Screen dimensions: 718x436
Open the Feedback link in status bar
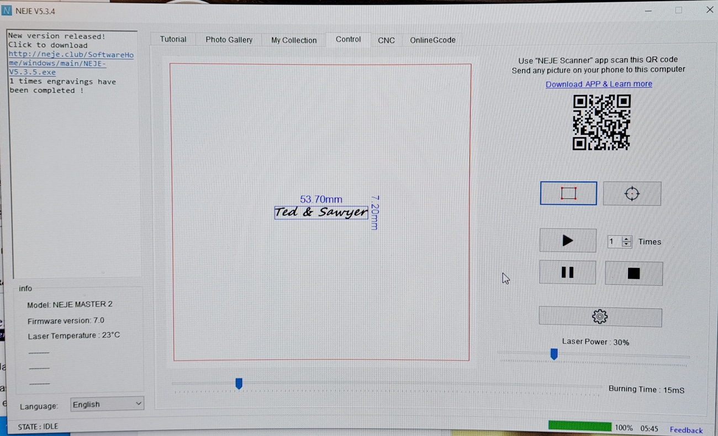coord(686,430)
